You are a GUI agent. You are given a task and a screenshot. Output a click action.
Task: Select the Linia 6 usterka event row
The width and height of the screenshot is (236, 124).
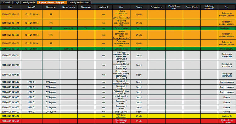click(x=118, y=112)
